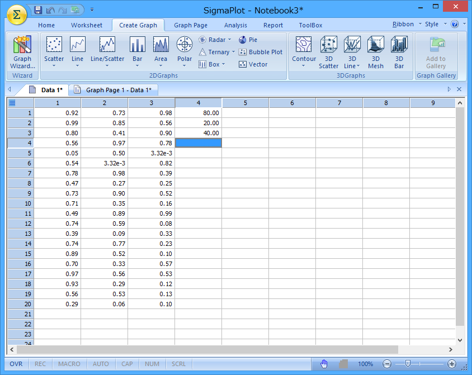Switch to the Worksheet ribbon tab
The image size is (472, 375).
coord(87,25)
